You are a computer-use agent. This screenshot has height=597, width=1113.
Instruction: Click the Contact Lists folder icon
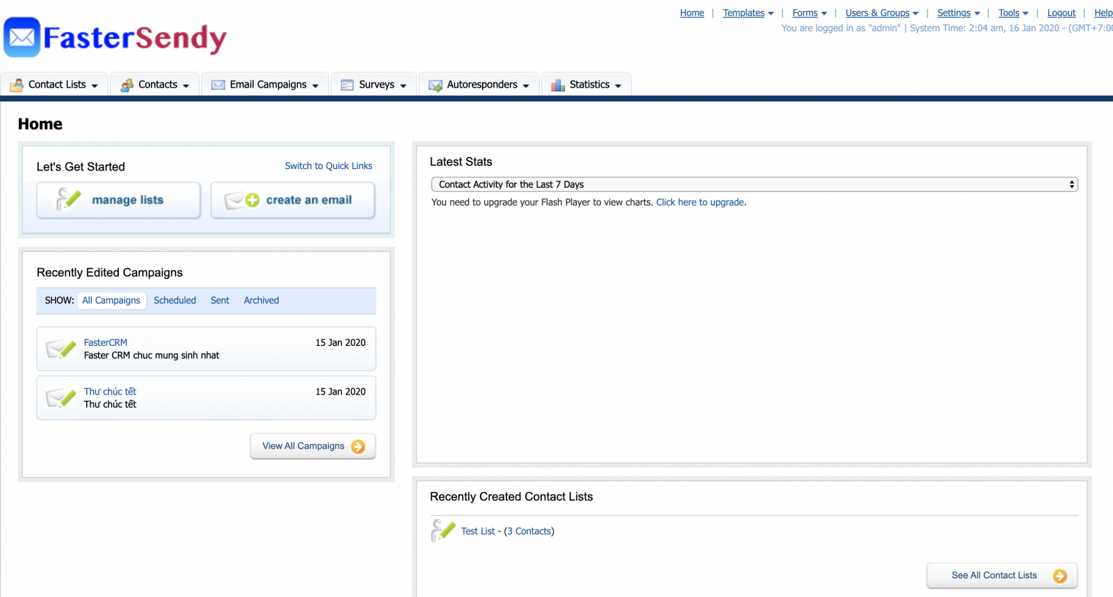tap(17, 85)
